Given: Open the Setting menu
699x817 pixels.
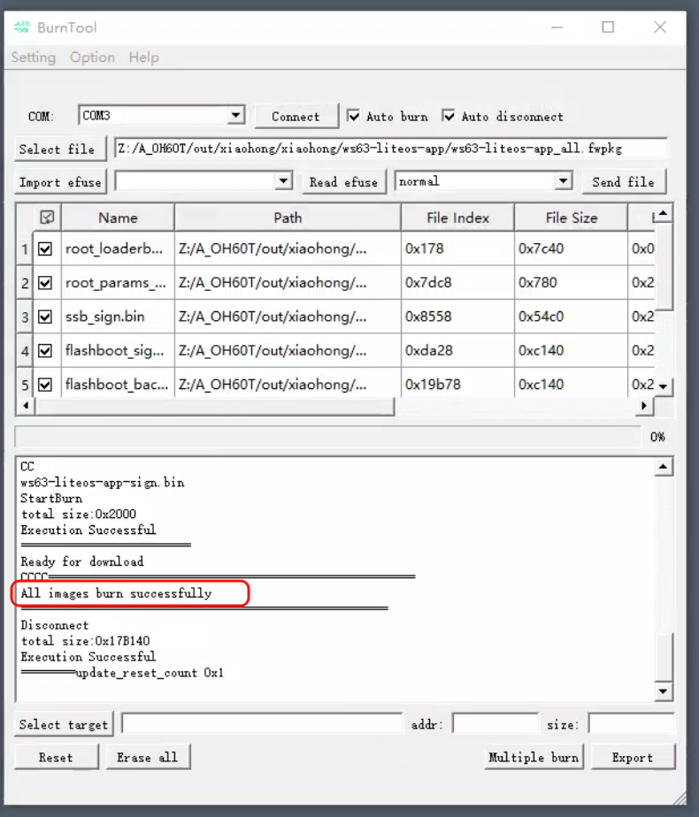Looking at the screenshot, I should pos(34,57).
